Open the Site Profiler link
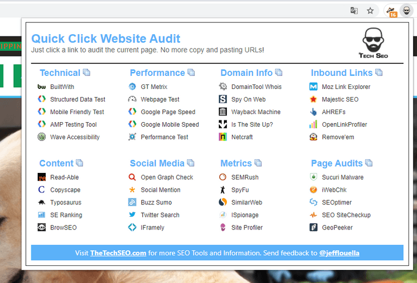This screenshot has height=283, width=417. click(247, 228)
